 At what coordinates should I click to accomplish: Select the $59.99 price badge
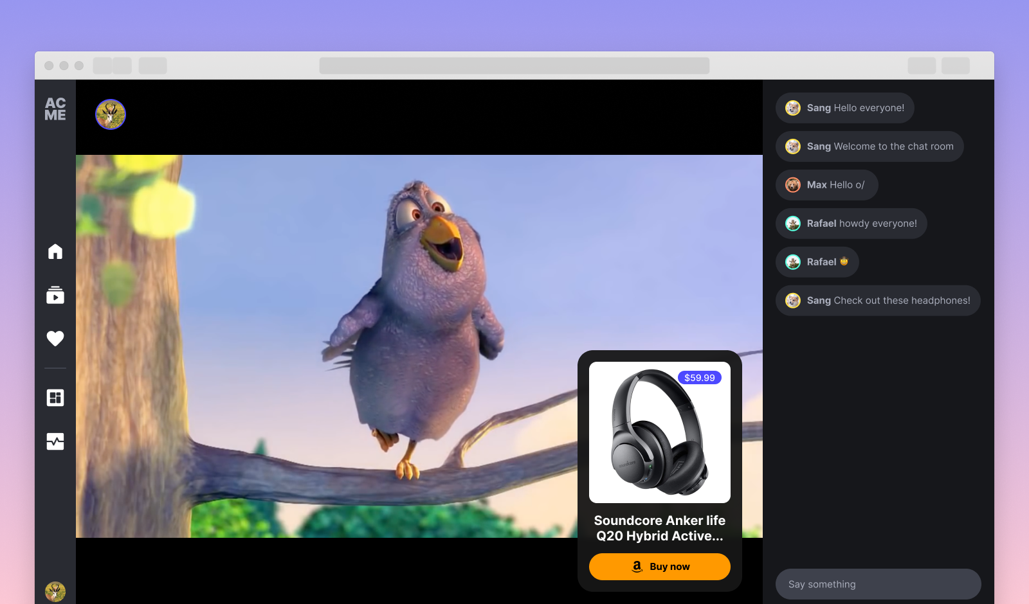[x=700, y=378]
